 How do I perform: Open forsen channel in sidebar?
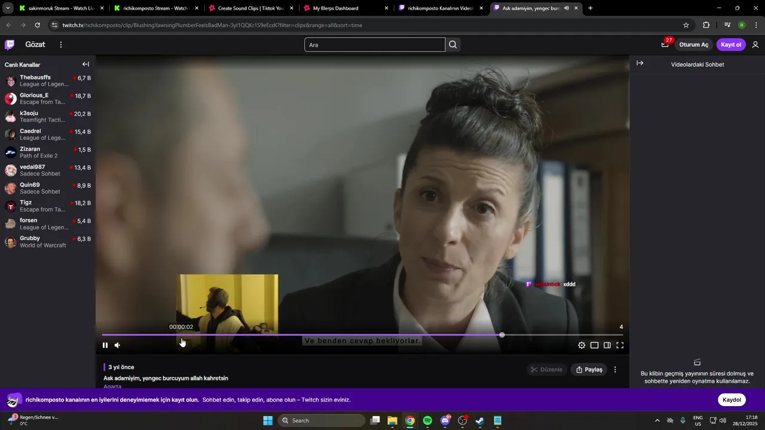(x=48, y=224)
